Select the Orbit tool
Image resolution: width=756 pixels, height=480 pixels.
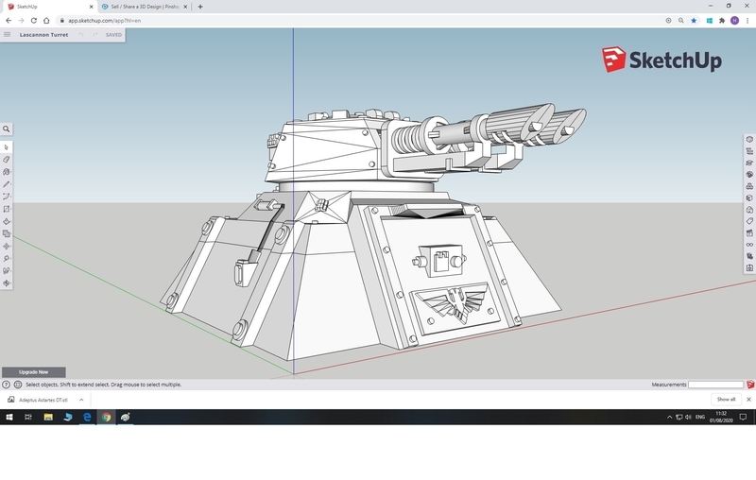pyautogui.click(x=7, y=283)
